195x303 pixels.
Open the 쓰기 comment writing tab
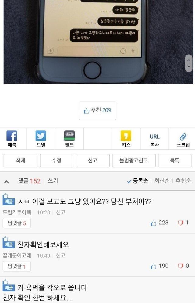(53, 181)
